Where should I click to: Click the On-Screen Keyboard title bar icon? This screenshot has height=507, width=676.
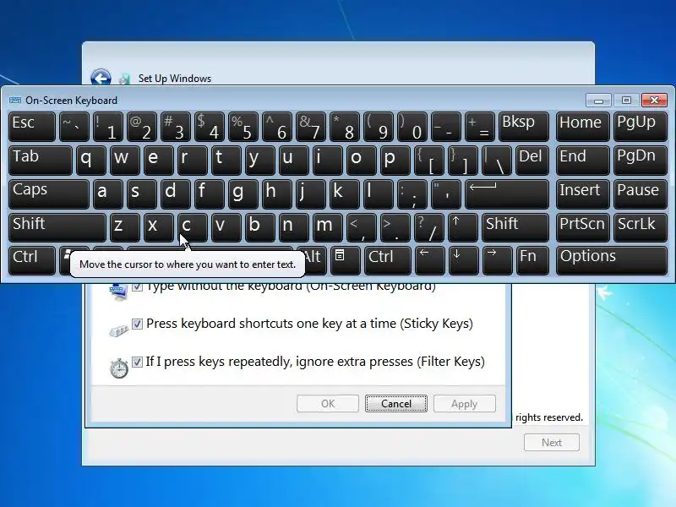15,100
